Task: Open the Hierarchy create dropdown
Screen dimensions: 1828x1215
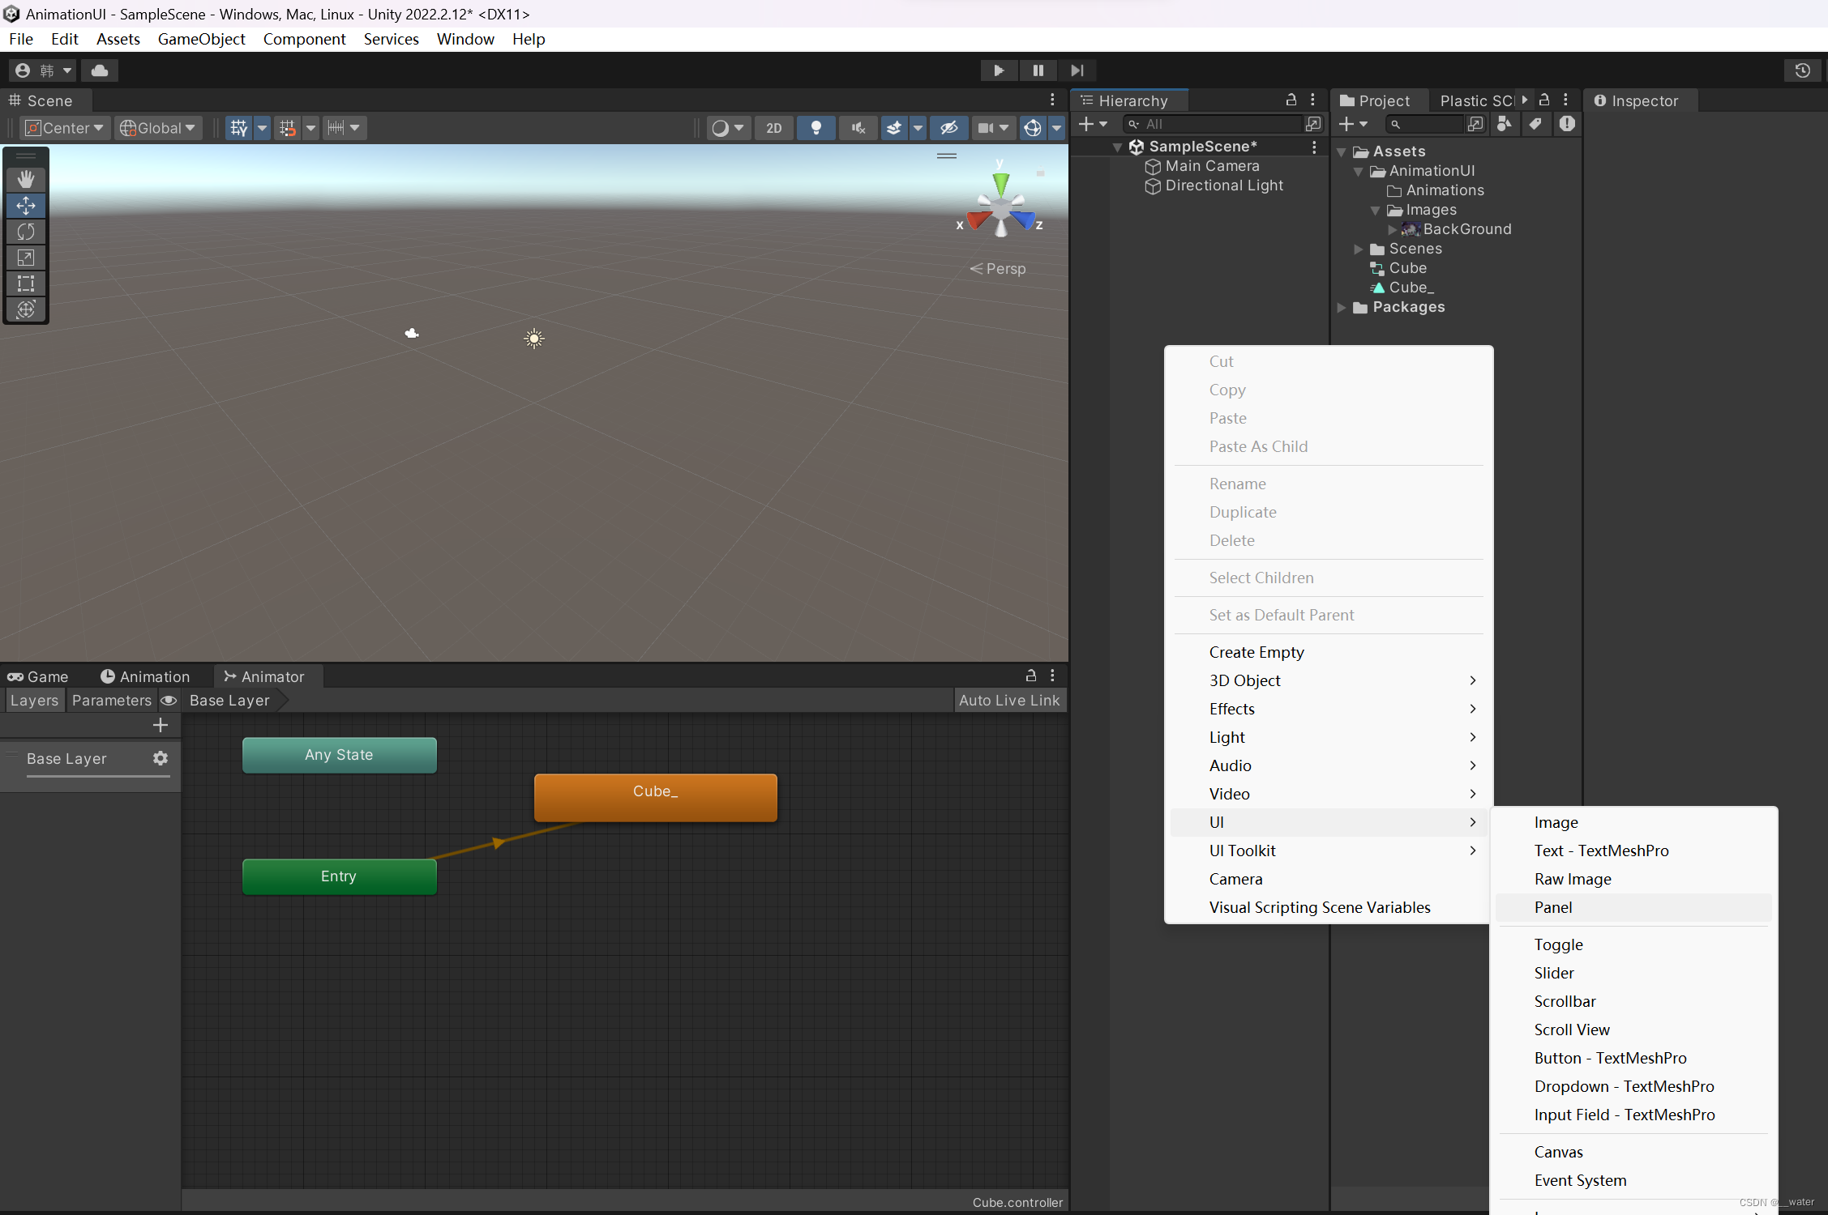Action: (x=1093, y=124)
